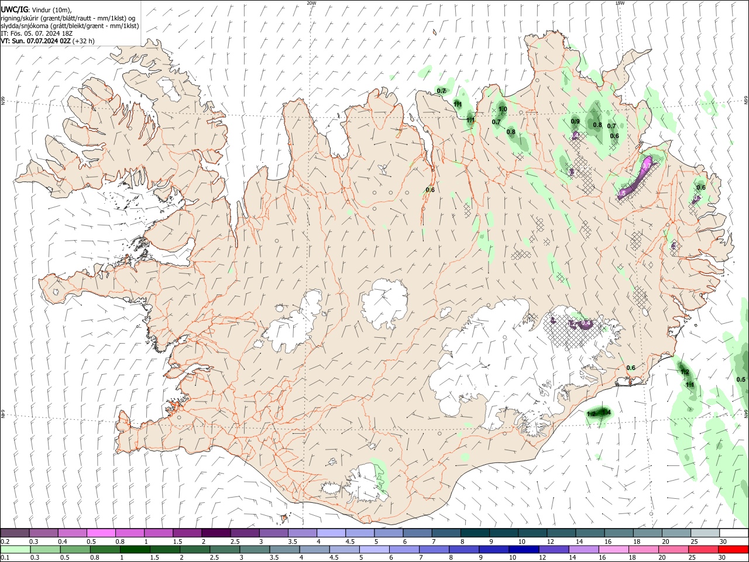The width and height of the screenshot is (749, 562).
Task: Click the 'slydda/snjókoma' description line
Action: [x=70, y=26]
